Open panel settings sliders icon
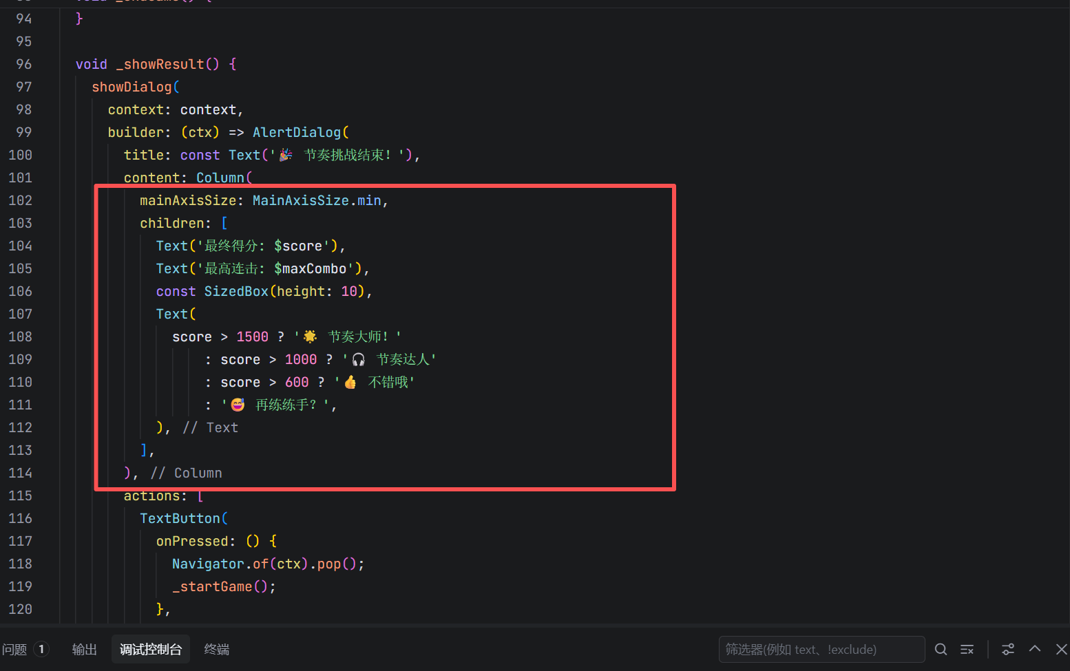This screenshot has width=1070, height=671. coord(1008,649)
